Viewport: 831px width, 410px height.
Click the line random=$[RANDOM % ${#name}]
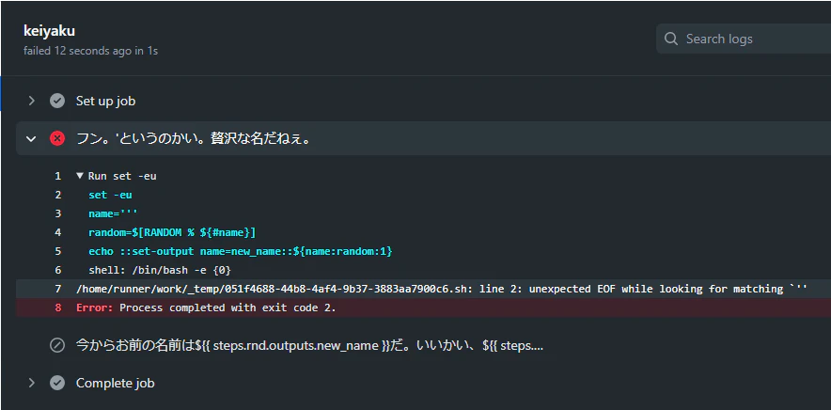coord(172,232)
